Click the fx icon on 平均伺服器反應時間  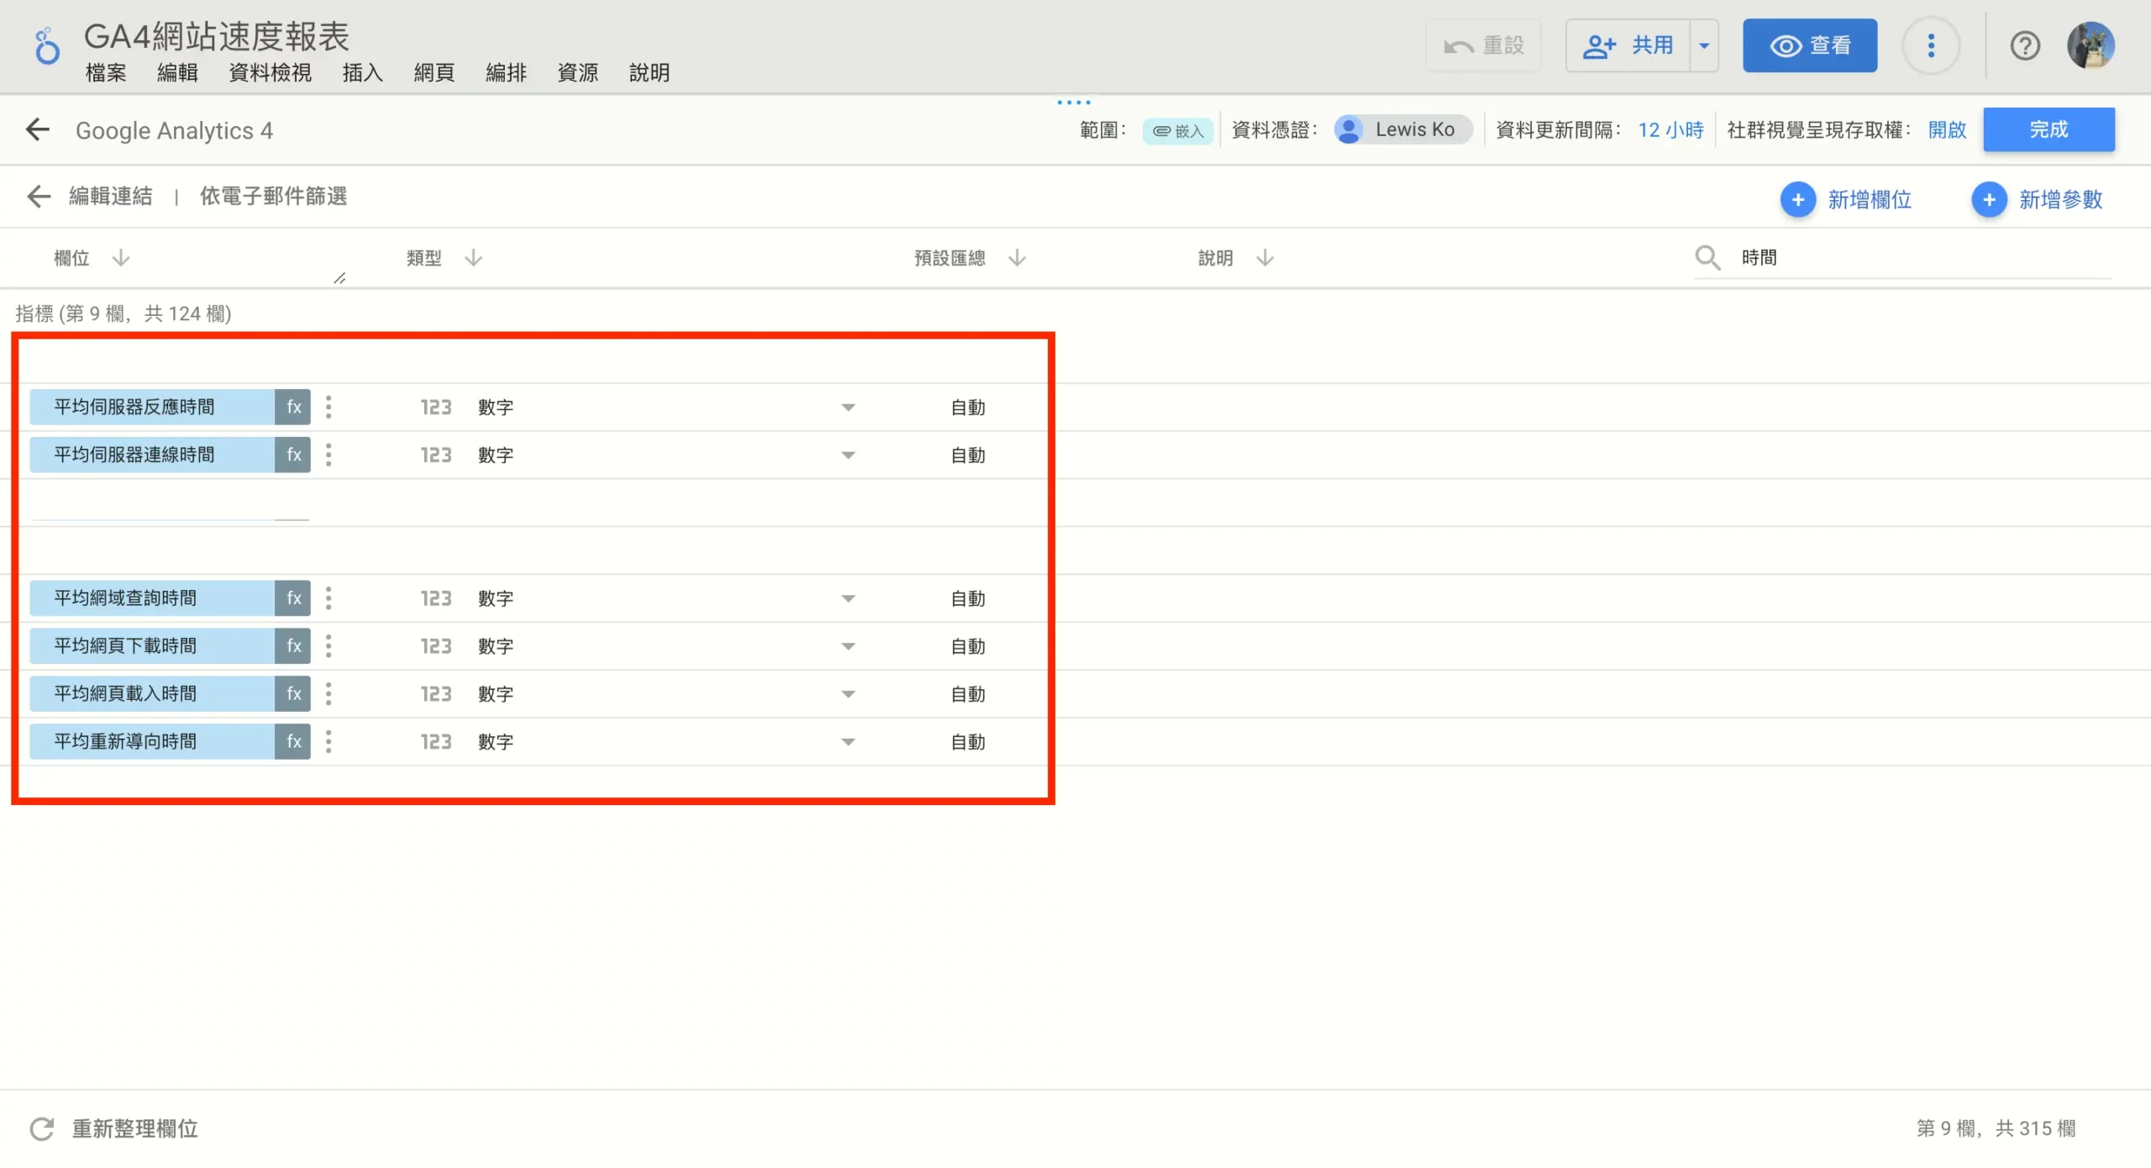[293, 407]
